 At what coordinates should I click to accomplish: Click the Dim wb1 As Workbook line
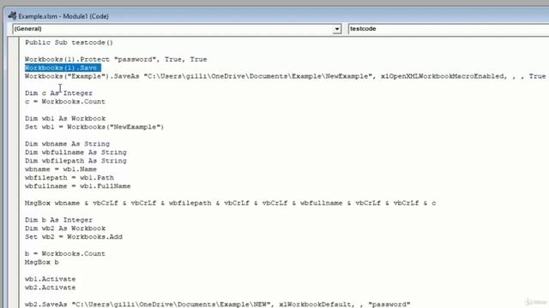pos(65,118)
